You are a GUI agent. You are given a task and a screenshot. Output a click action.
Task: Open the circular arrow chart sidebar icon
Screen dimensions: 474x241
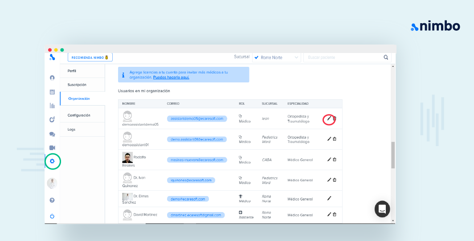point(52,119)
